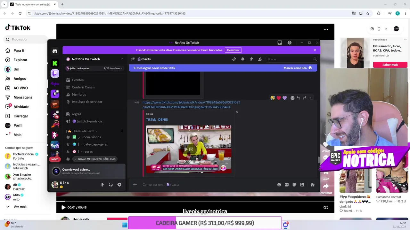The image size is (410, 230).
Task: Click Saber mais on sponsored ad
Action: pos(390,65)
